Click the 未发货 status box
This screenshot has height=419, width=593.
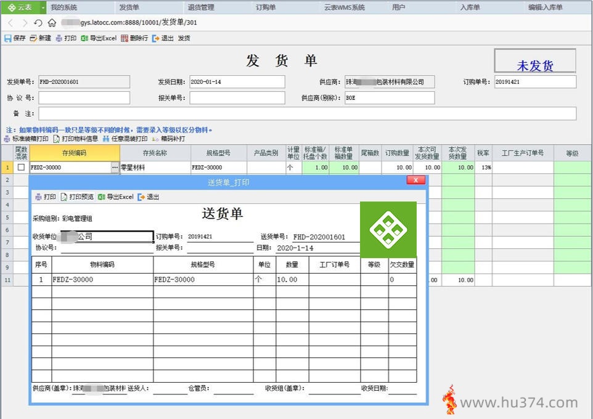click(535, 61)
